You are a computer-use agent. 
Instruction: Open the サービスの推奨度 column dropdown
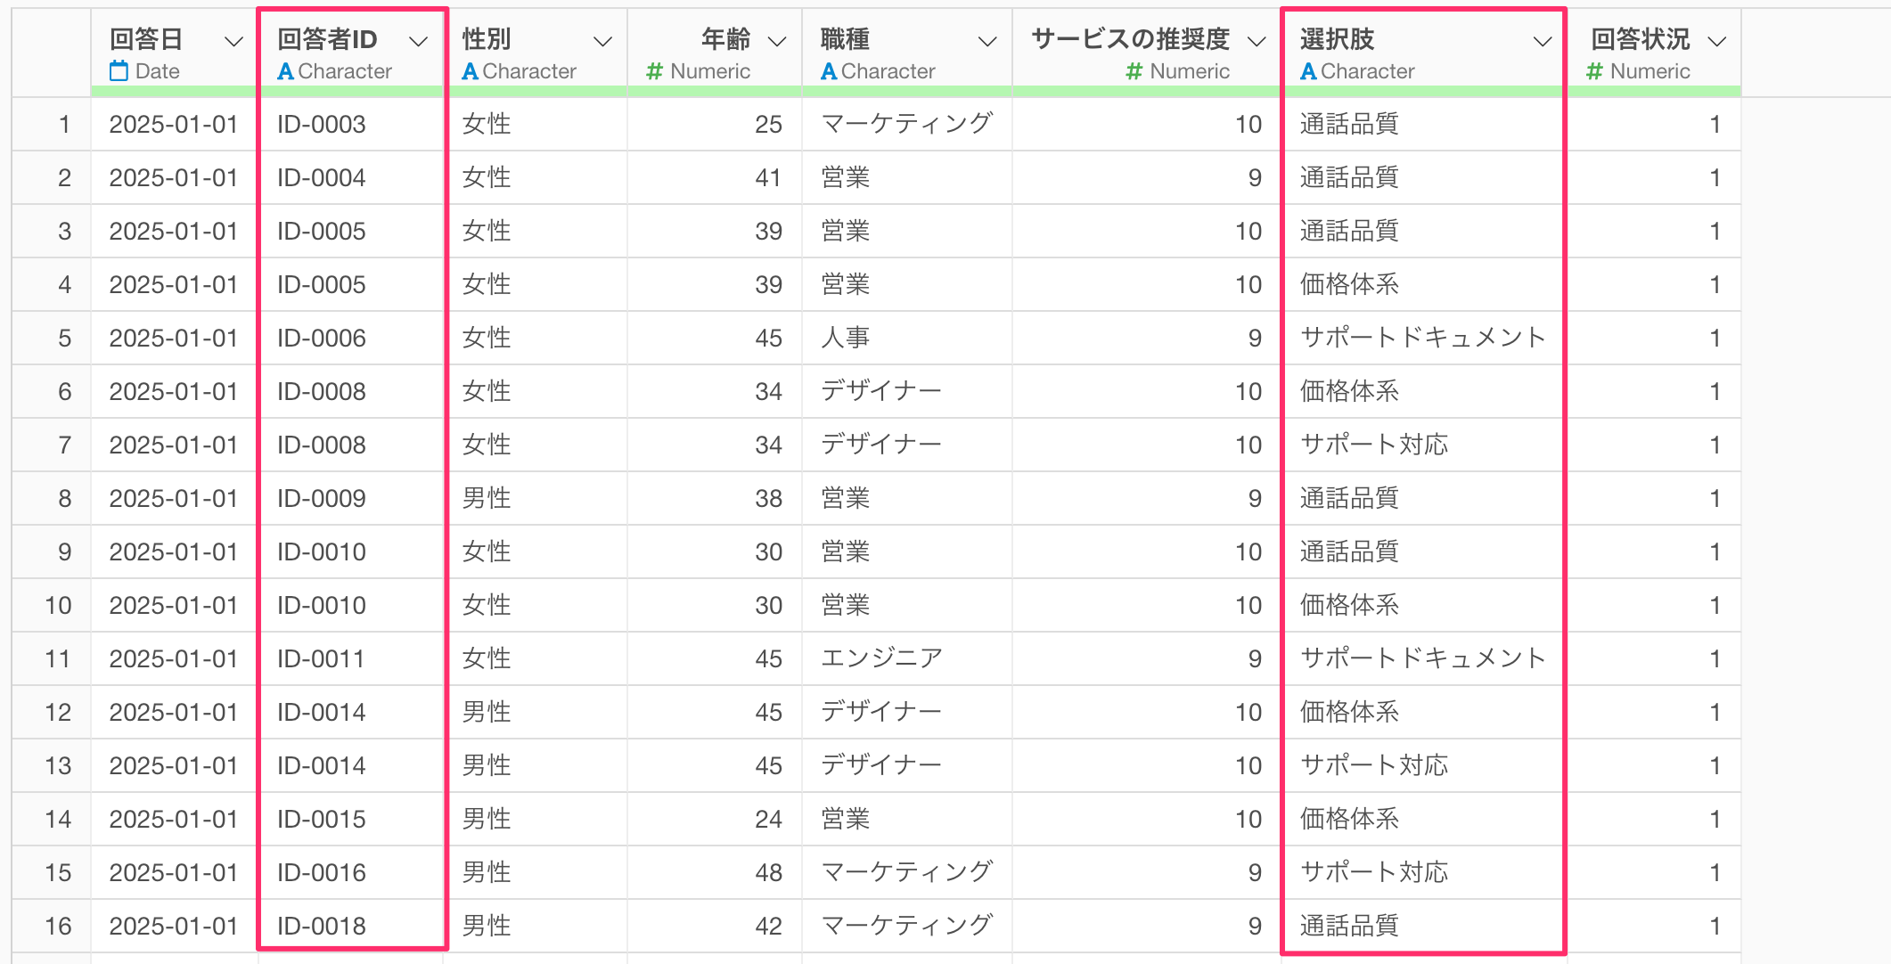tap(1257, 41)
